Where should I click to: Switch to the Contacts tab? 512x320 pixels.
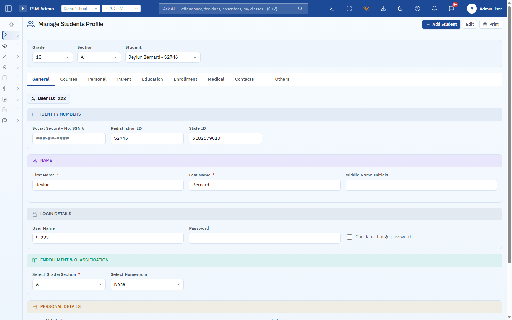pyautogui.click(x=244, y=79)
